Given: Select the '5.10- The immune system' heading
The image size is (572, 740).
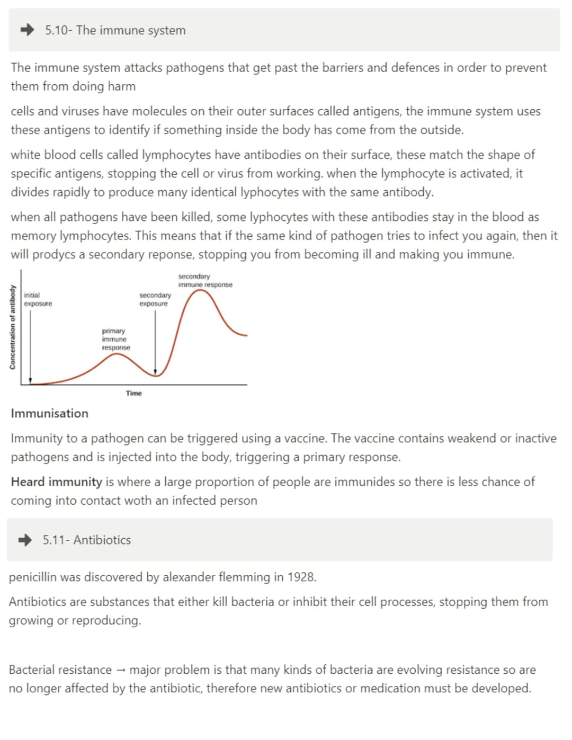Looking at the screenshot, I should 115,30.
